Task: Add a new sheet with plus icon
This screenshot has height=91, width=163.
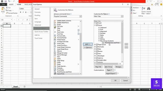Action: 24,86
